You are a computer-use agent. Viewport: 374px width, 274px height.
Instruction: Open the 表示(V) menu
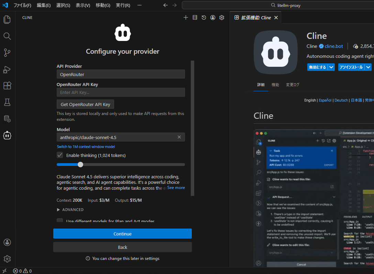click(83, 5)
